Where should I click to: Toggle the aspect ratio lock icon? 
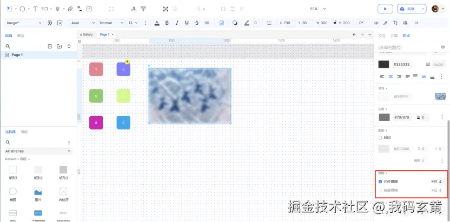(x=335, y=22)
